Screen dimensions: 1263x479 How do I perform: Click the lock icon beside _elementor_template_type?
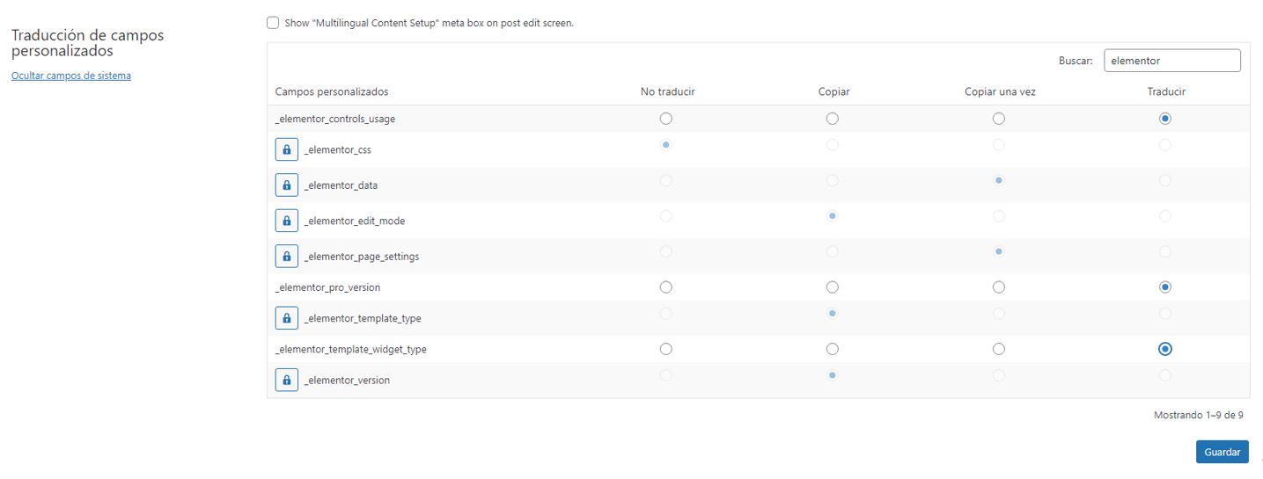(x=286, y=318)
